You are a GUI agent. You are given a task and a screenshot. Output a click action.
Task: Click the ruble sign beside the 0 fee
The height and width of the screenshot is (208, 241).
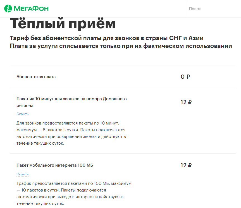click(x=188, y=77)
